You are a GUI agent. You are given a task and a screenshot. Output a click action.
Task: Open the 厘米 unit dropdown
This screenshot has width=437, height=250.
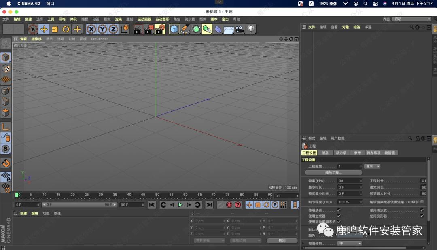(x=372, y=166)
